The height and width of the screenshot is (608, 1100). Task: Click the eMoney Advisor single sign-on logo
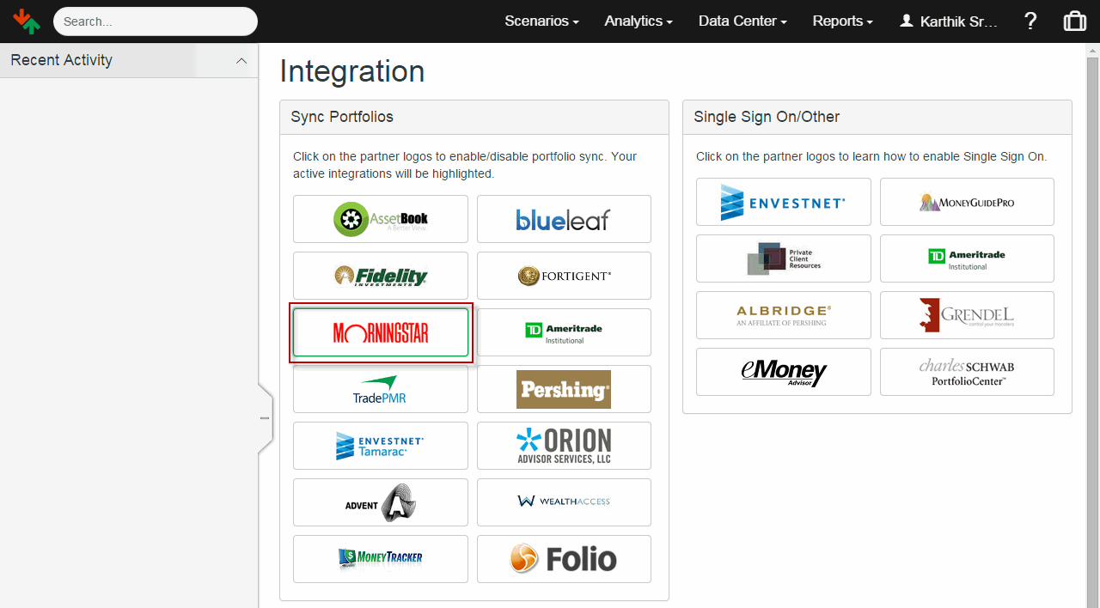click(x=783, y=372)
